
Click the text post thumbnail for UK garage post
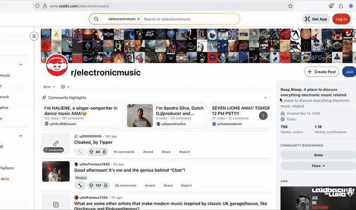(56, 202)
